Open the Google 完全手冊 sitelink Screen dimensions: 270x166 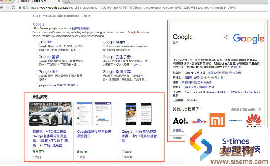coord(117,57)
